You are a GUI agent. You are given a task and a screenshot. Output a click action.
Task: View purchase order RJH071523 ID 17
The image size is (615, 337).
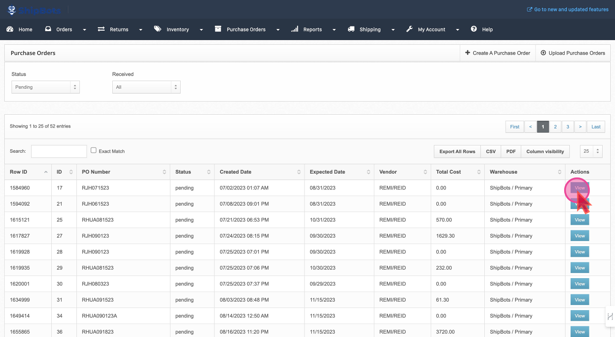580,188
